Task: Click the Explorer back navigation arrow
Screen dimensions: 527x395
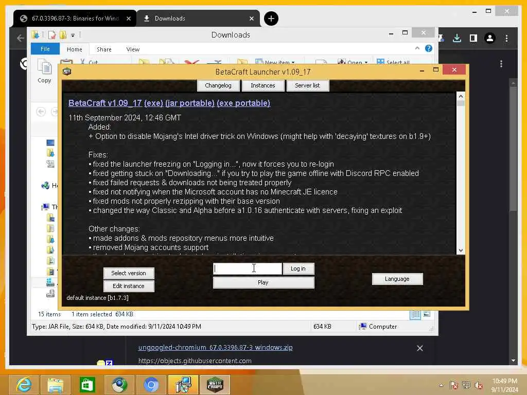Action: 41,112
